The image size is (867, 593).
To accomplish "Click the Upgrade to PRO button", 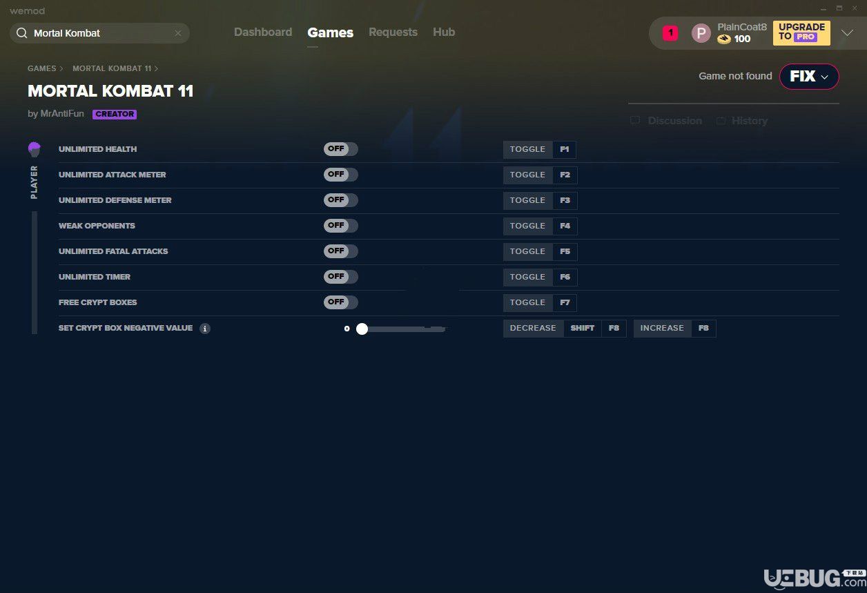I will (801, 32).
